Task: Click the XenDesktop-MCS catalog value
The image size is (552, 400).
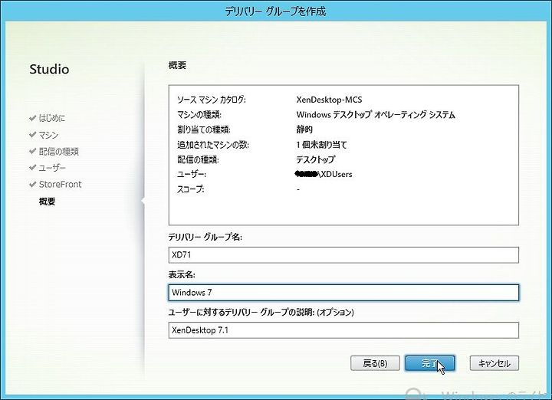Action: [329, 100]
